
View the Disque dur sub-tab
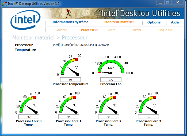tap(165, 30)
